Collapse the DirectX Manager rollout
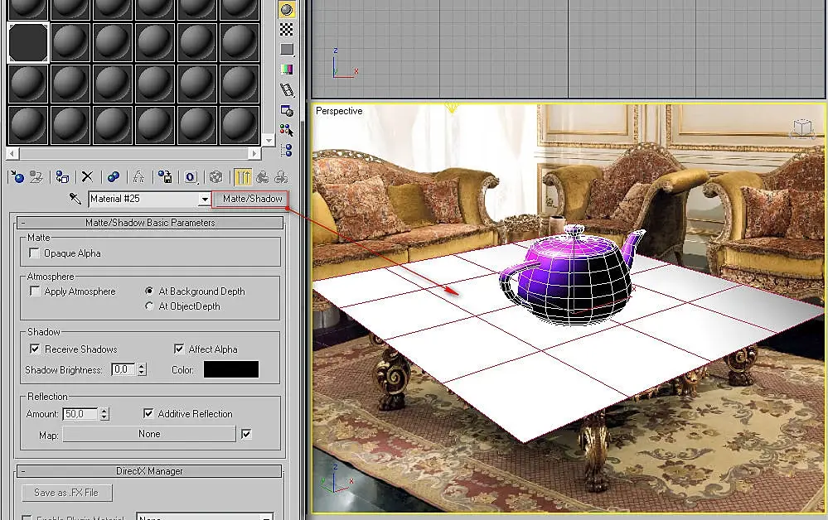Screen dimensions: 828x520 (149, 471)
